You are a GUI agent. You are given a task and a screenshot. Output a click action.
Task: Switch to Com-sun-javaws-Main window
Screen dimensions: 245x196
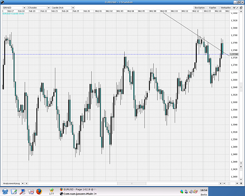(78, 194)
